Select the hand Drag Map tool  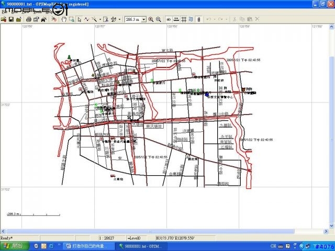pyautogui.click(x=64, y=19)
